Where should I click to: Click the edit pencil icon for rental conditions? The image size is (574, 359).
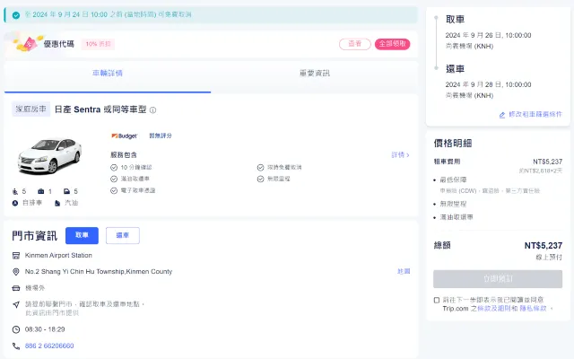click(x=502, y=115)
